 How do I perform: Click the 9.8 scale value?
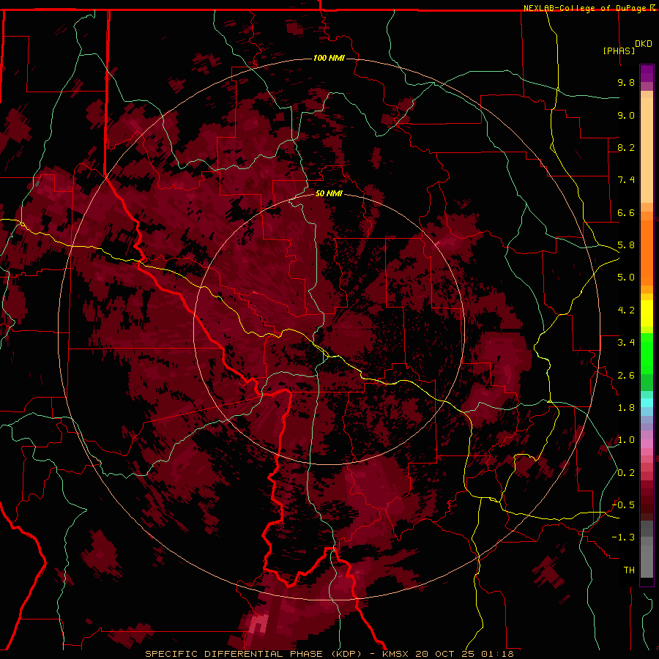626,82
